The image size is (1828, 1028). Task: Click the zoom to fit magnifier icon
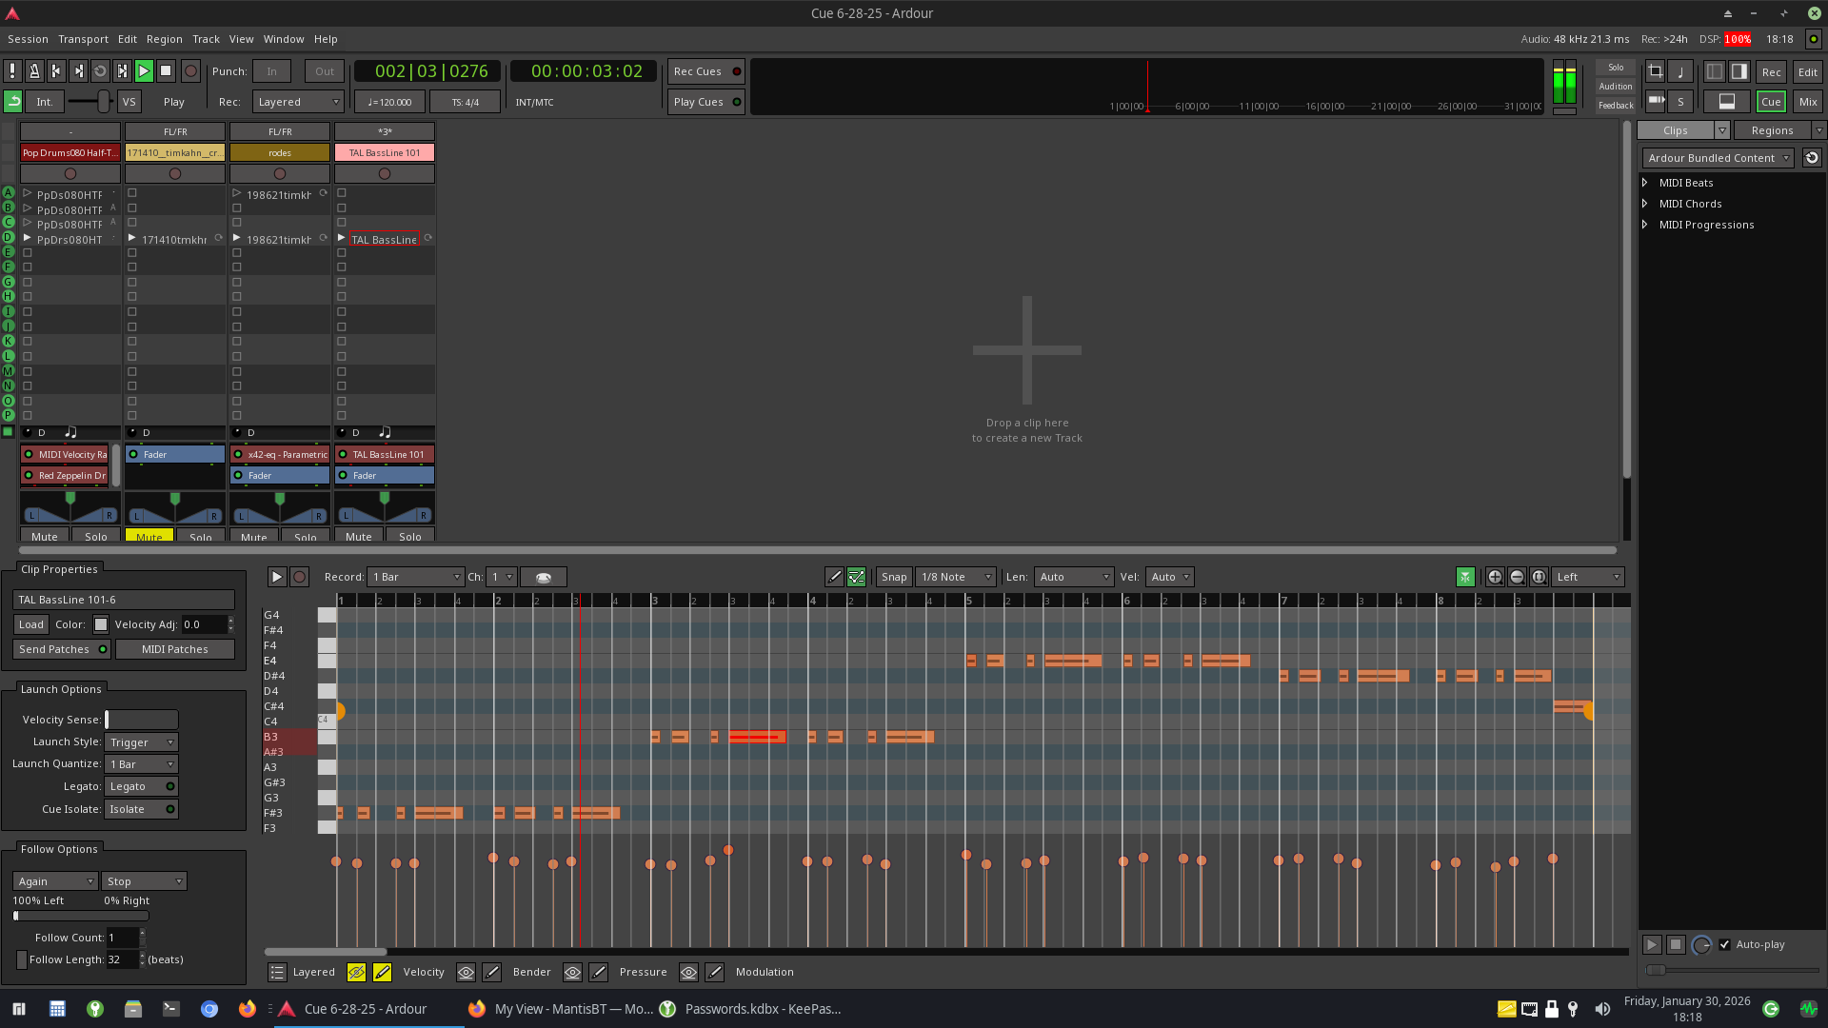(x=1539, y=577)
